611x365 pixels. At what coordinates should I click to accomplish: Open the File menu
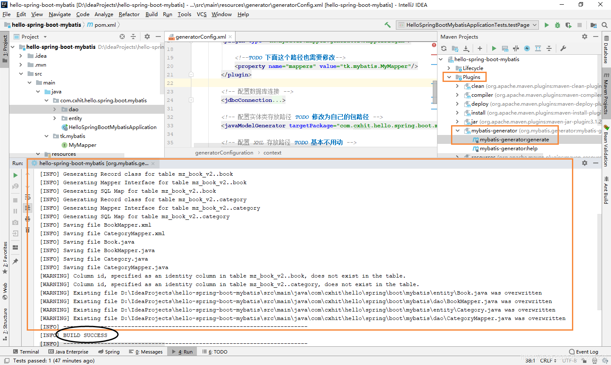(6, 14)
